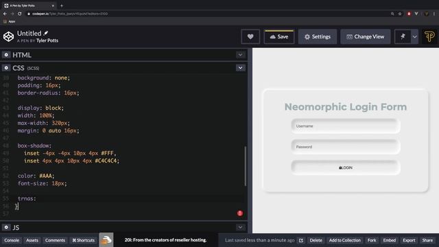Viewport: 439px width, 247px height.
Task: Click the Username input field in preview
Action: tap(346, 126)
